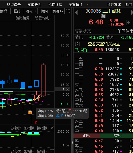Open 设置均线 dropdown
The width and height of the screenshot is (133, 153).
click(x=43, y=18)
